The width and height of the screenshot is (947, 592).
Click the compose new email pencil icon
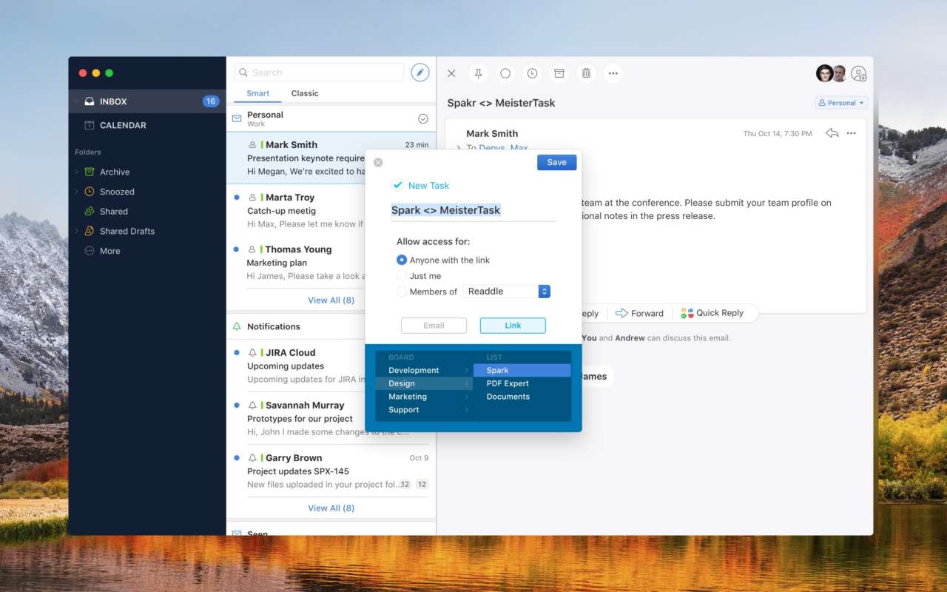[x=420, y=73]
